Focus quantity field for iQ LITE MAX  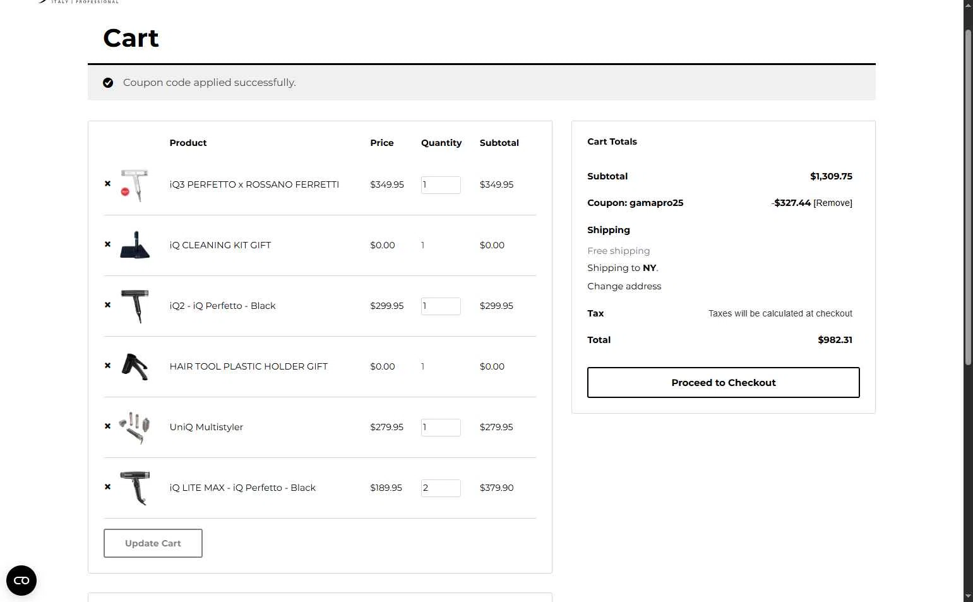pos(441,488)
